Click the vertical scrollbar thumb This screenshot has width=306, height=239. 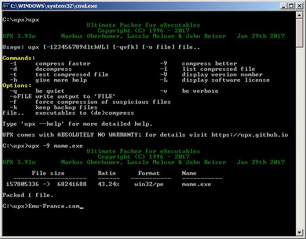point(300,33)
